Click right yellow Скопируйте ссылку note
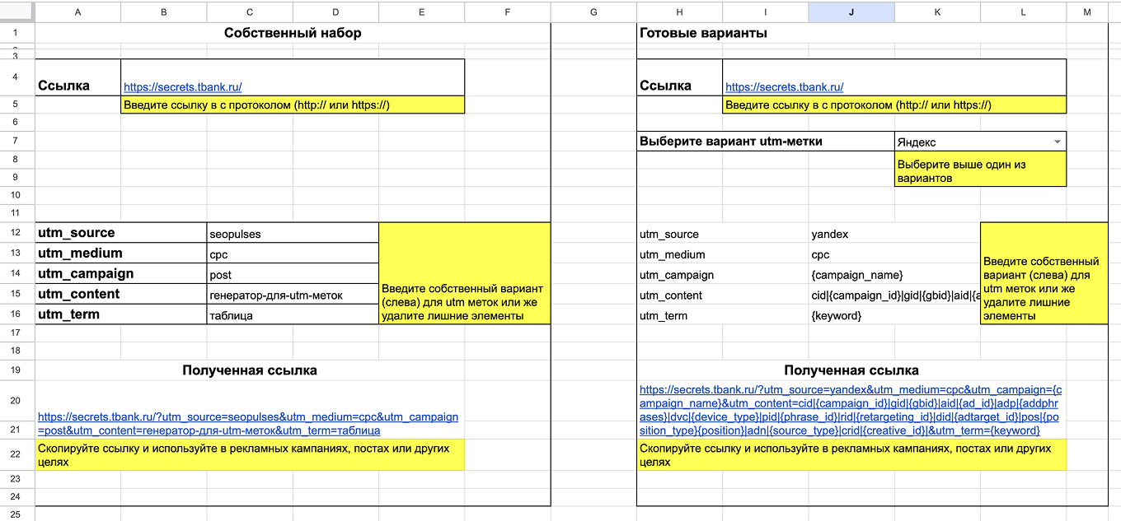 point(851,455)
